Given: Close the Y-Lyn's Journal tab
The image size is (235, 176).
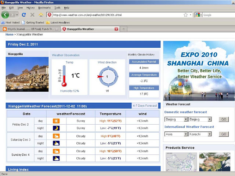Looking at the screenshot, I should pos(57,29).
